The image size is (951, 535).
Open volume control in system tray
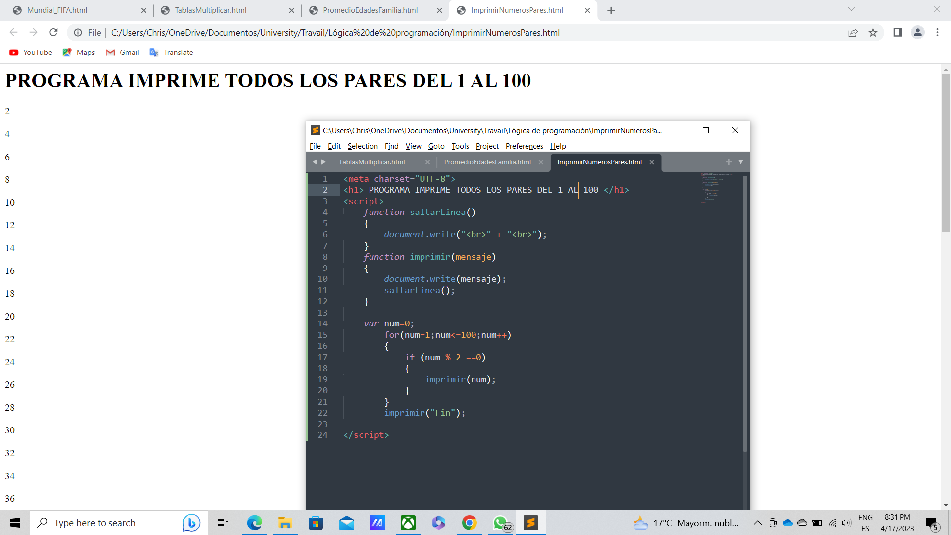click(x=847, y=523)
